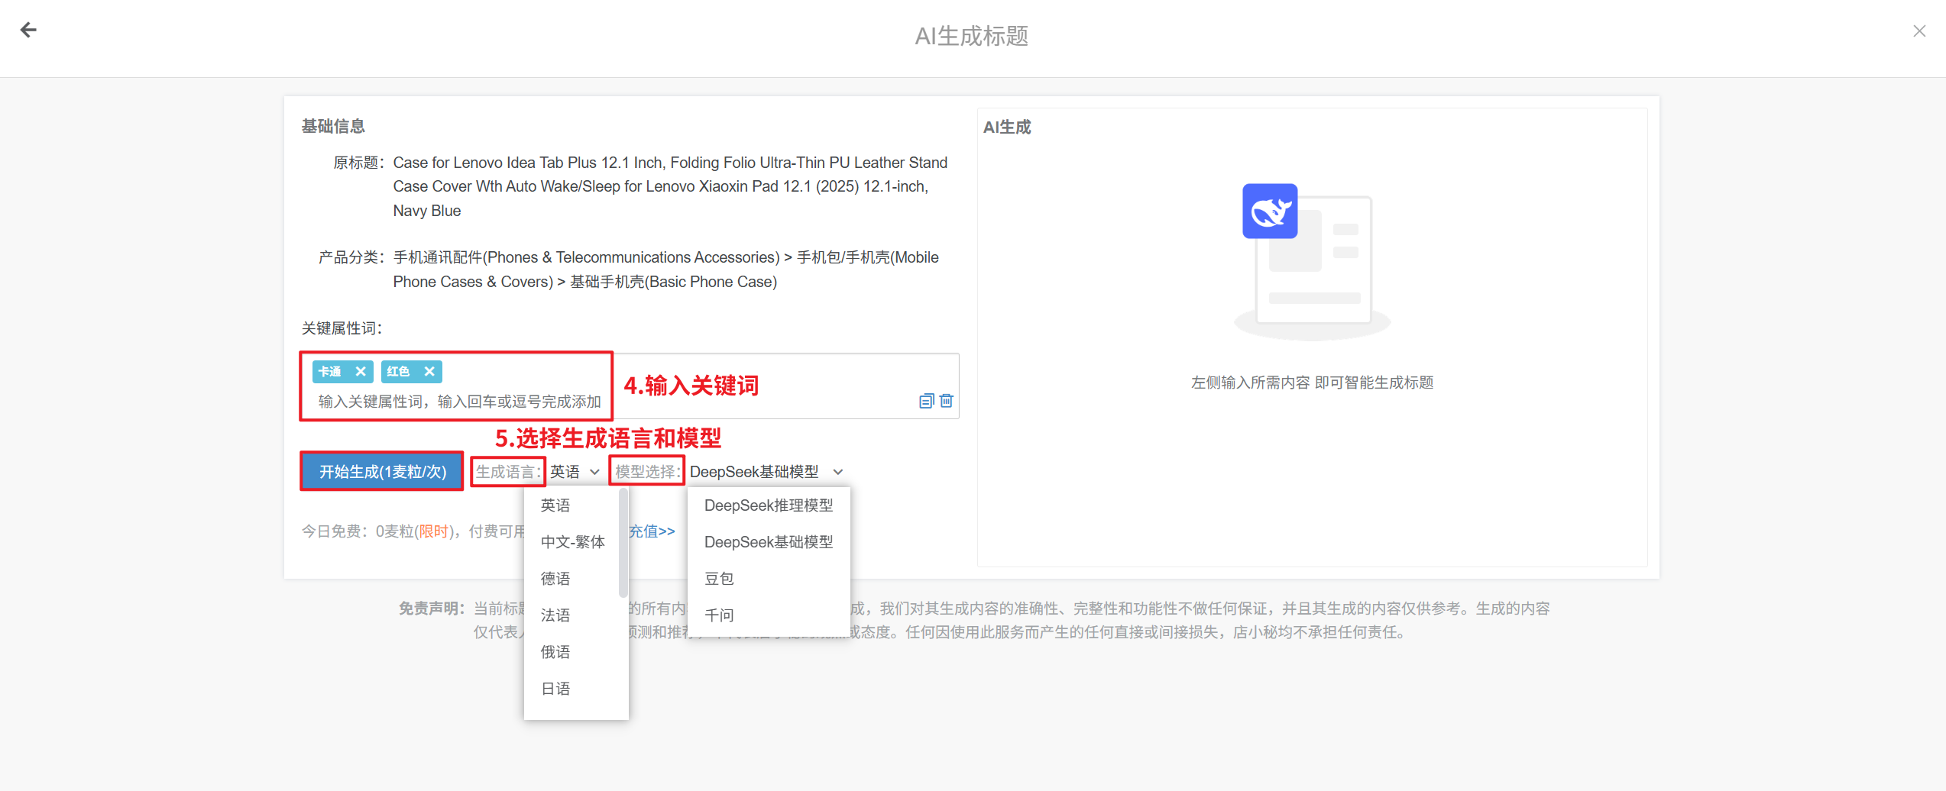Expand the 生成语言 language dropdown
Image resolution: width=1946 pixels, height=791 pixels.
pos(575,472)
